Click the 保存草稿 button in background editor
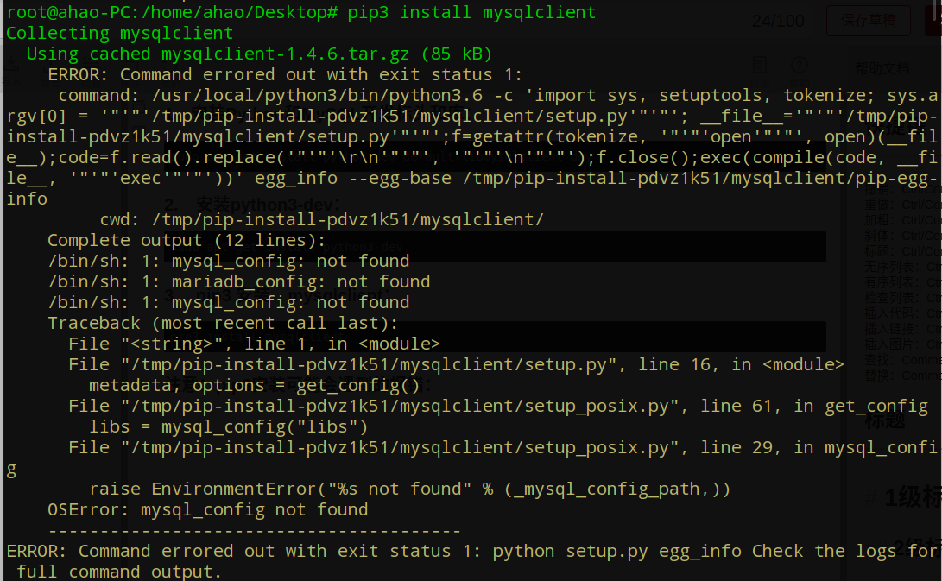The height and width of the screenshot is (581, 942). pyautogui.click(x=868, y=21)
